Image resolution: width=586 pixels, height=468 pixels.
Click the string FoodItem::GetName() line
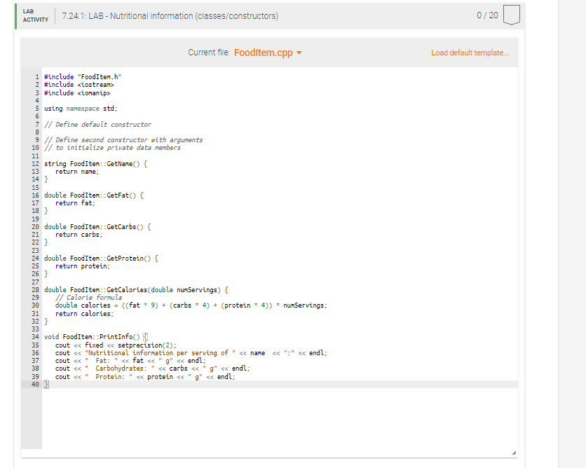(95, 164)
